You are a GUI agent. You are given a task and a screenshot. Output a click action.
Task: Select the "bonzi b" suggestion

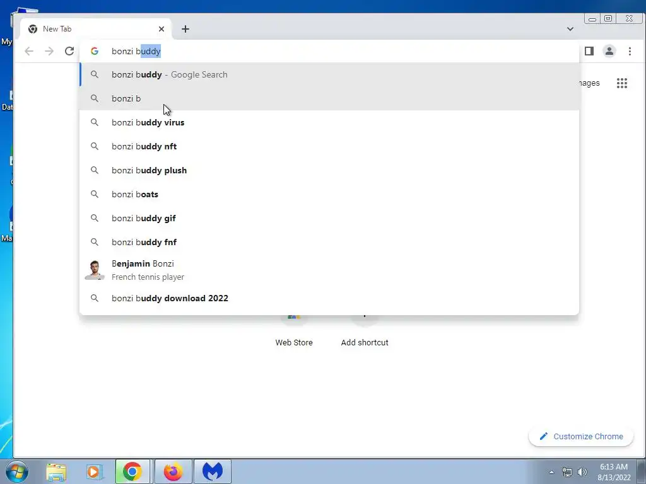coord(329,98)
